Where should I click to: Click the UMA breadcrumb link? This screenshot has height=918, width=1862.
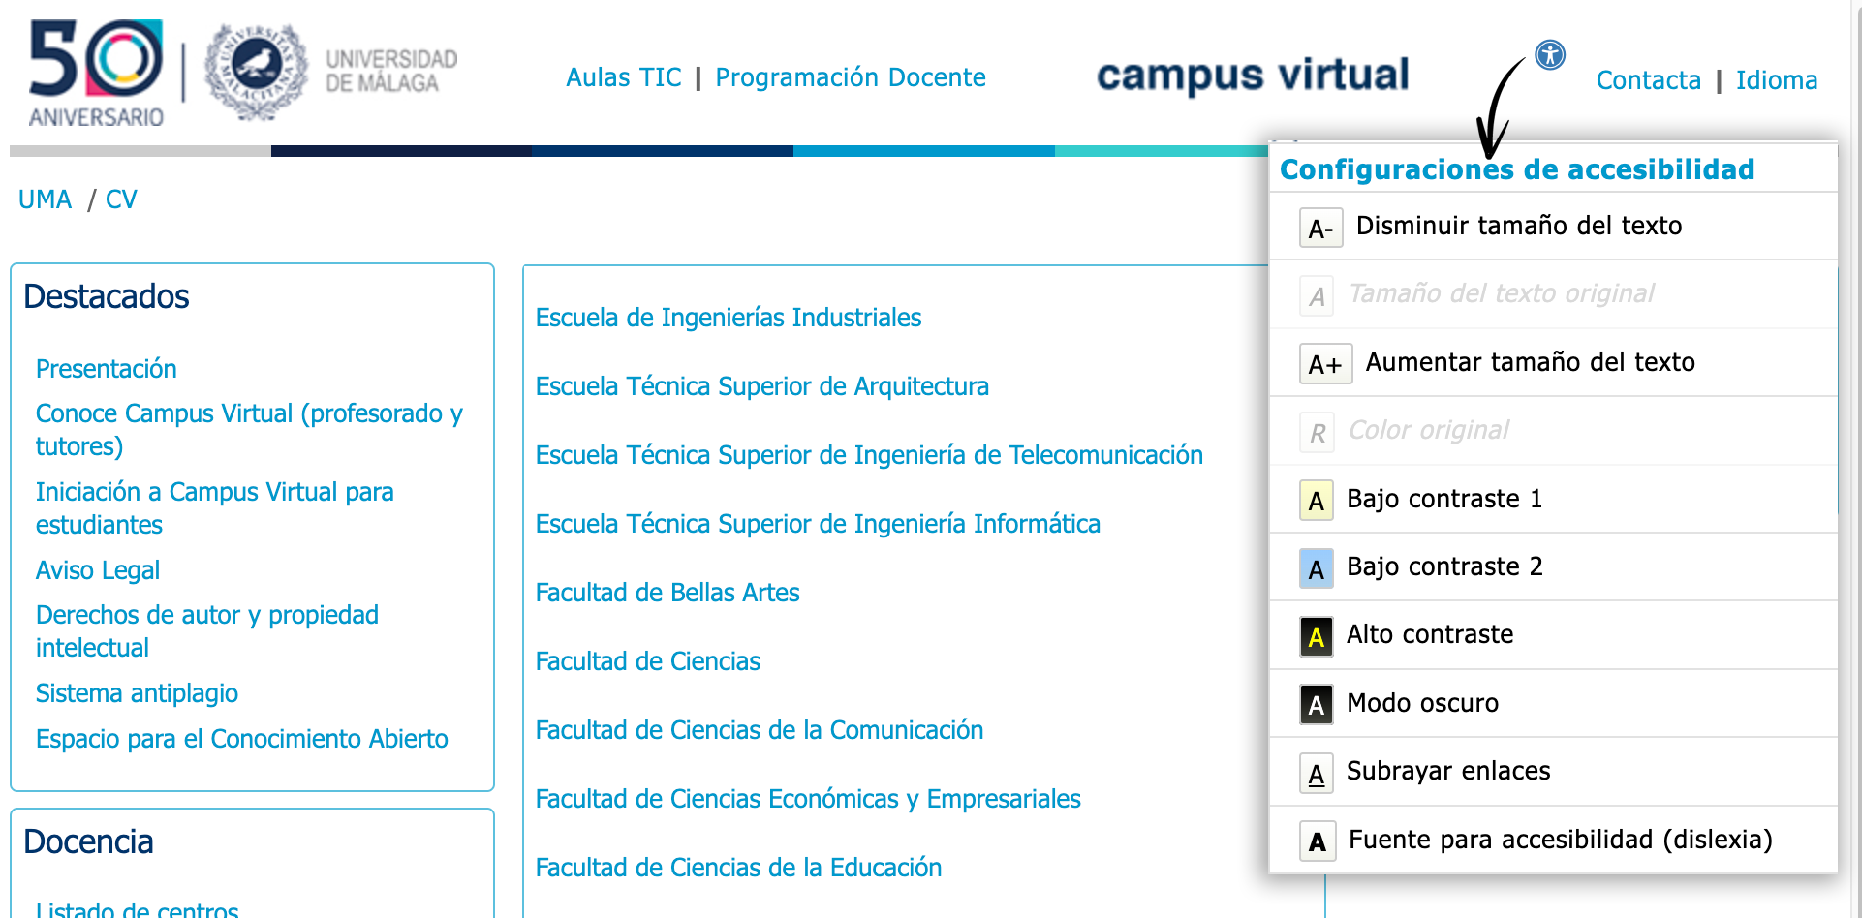click(45, 199)
